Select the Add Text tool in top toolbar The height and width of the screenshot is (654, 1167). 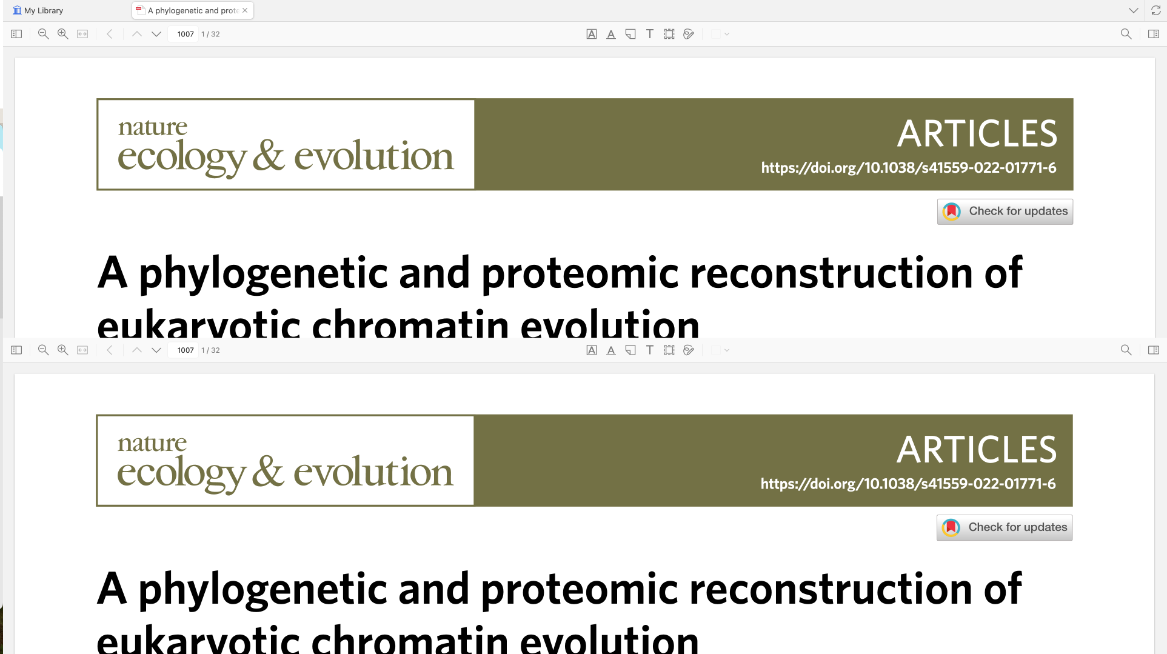click(x=650, y=34)
